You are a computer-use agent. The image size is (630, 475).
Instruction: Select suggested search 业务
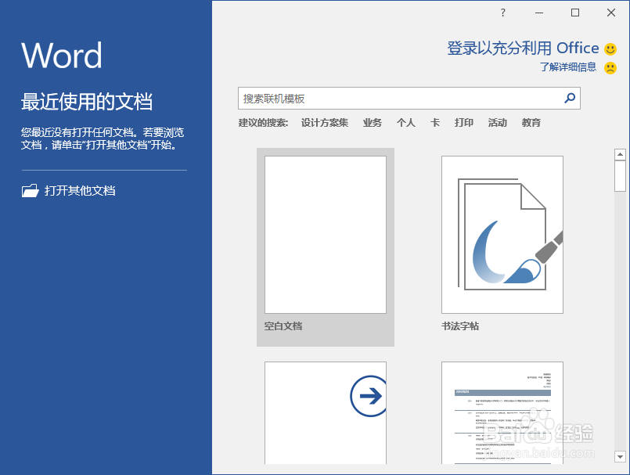coord(372,123)
